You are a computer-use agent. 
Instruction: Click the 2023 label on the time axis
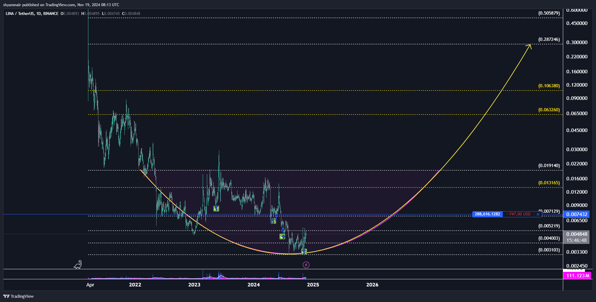click(194, 284)
